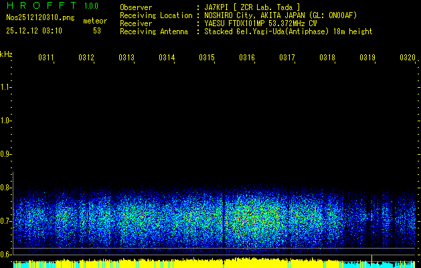Click the 0.9 frequency axis label
This screenshot has height=268, width=421.
click(x=6, y=154)
